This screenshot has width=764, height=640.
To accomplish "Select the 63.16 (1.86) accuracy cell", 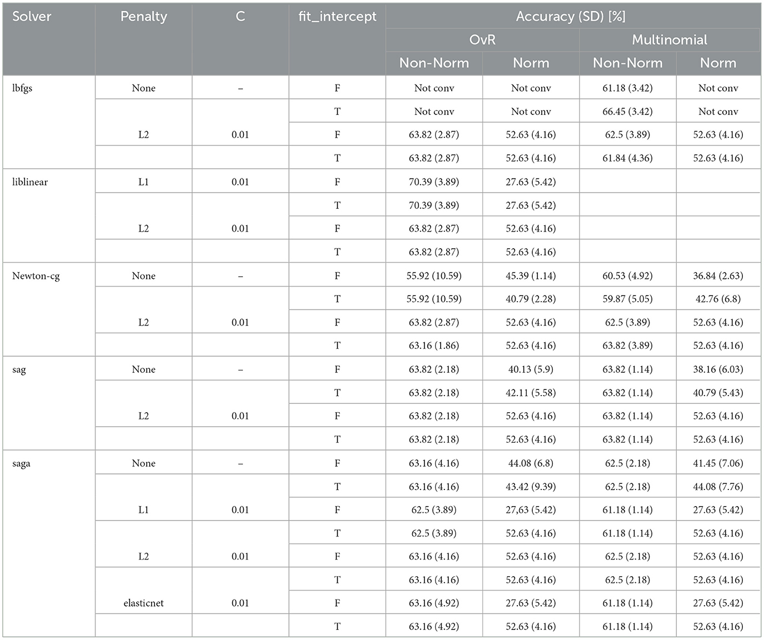I will point(434,346).
